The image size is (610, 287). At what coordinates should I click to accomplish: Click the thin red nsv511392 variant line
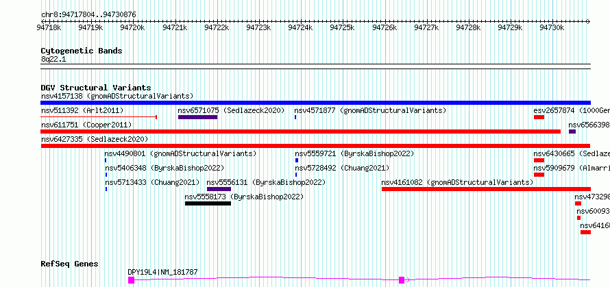pyautogui.click(x=99, y=116)
